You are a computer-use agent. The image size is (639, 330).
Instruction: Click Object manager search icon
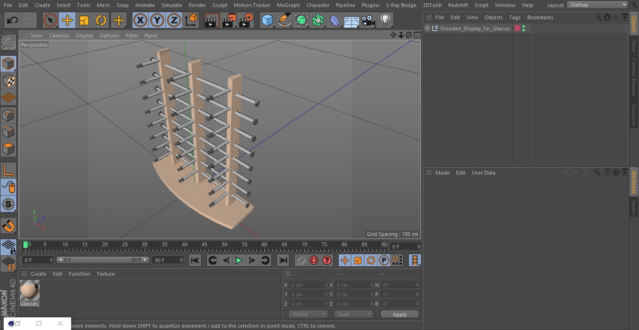coord(598,17)
